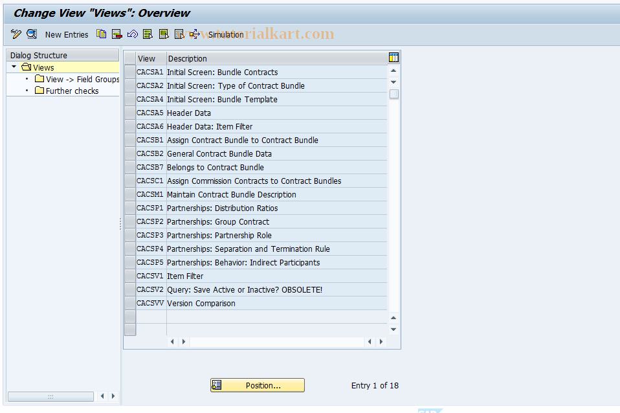Expand the View -> Field Groups folder
620x413 pixels.
(x=76, y=78)
